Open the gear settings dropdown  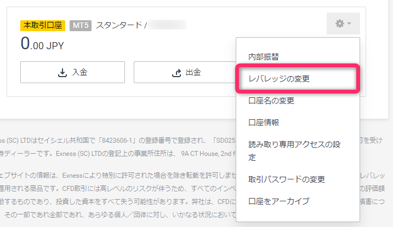343,24
